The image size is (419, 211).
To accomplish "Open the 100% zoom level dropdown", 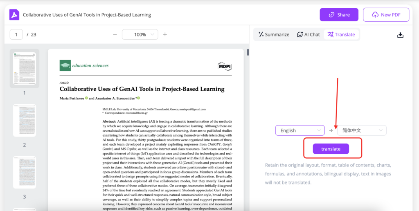I will (x=140, y=34).
